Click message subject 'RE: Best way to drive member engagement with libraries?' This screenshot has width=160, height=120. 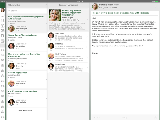pos(121,13)
